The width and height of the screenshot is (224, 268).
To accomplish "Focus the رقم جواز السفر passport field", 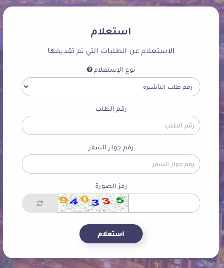I will pyautogui.click(x=111, y=164).
